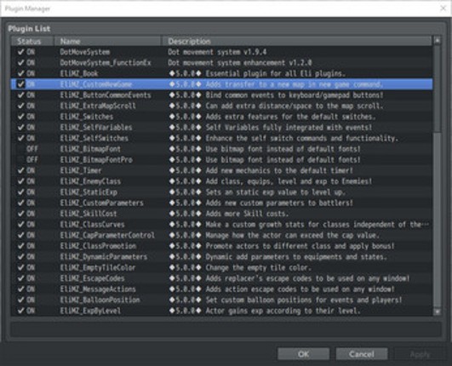452x366 pixels.
Task: Click the OK button
Action: tap(304, 354)
